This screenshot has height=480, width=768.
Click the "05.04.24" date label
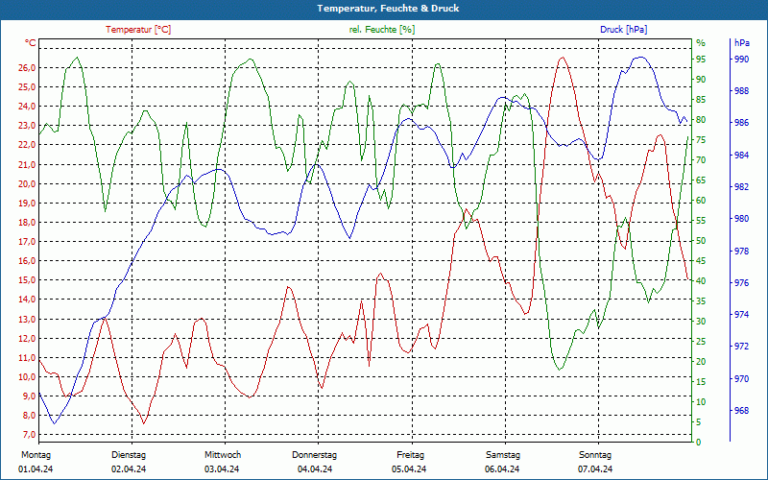click(x=409, y=469)
